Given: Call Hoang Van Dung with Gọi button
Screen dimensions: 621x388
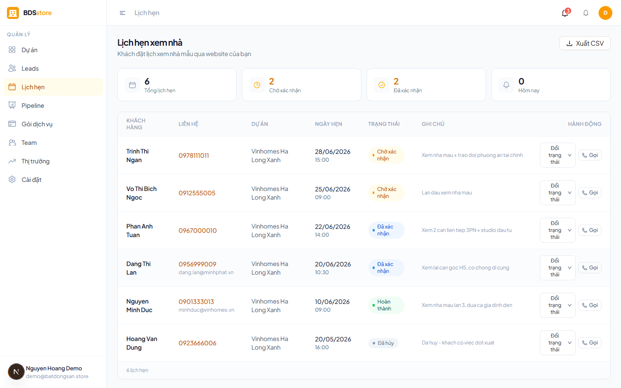Looking at the screenshot, I should [590, 343].
